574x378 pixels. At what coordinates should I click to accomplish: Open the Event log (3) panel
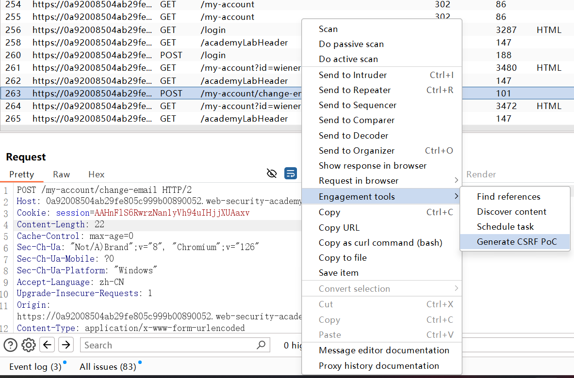coord(35,367)
